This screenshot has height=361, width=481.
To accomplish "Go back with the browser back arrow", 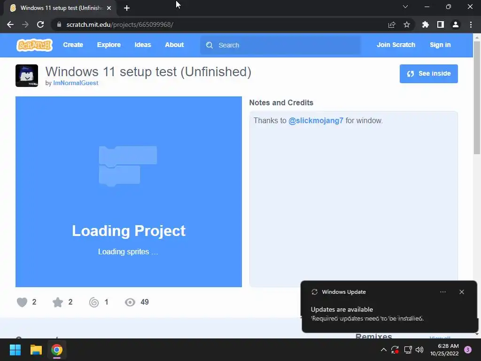I will [x=10, y=24].
